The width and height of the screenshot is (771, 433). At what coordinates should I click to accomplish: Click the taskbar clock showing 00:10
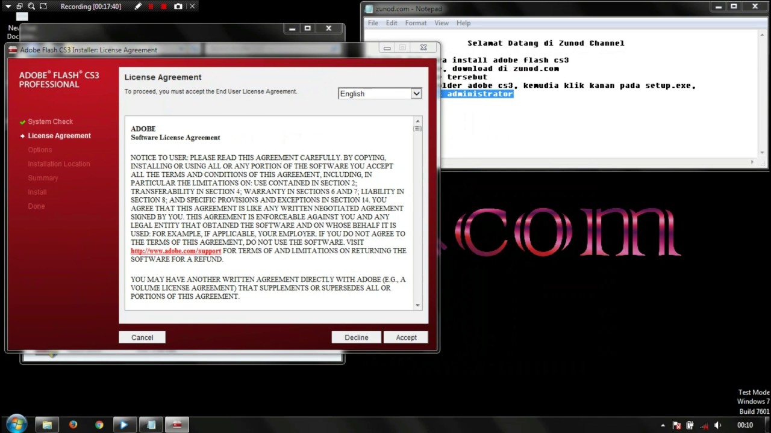tap(745, 425)
